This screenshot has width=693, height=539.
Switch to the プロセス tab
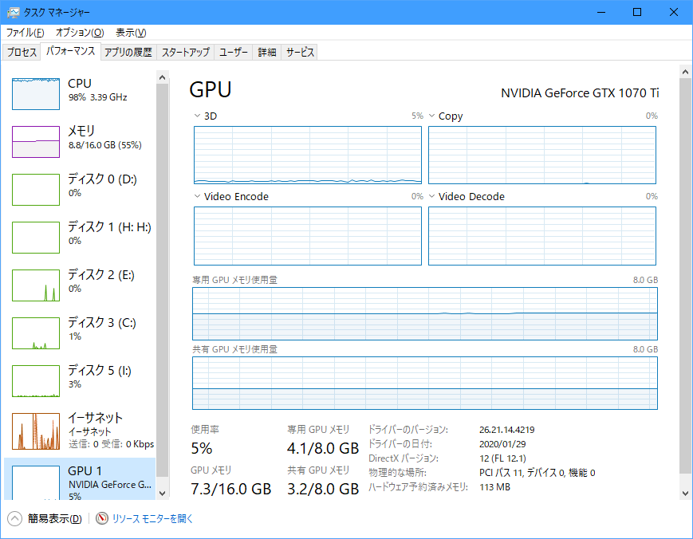tap(22, 52)
